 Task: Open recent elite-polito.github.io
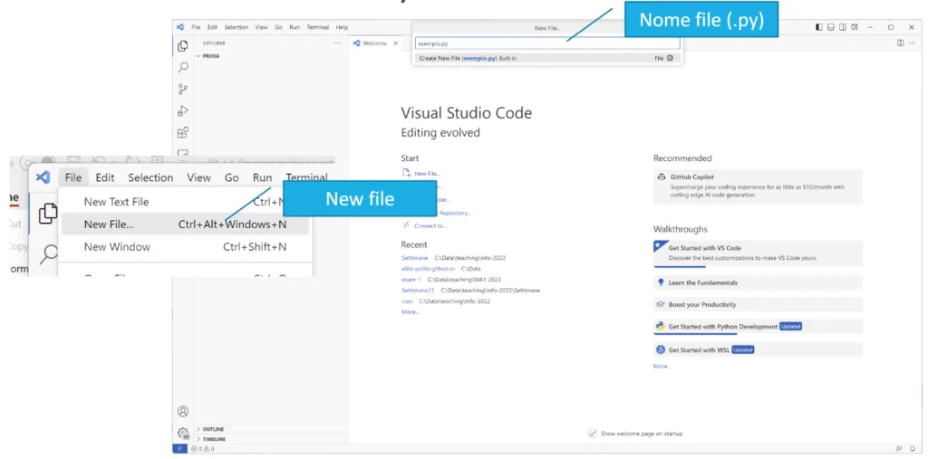coord(428,269)
